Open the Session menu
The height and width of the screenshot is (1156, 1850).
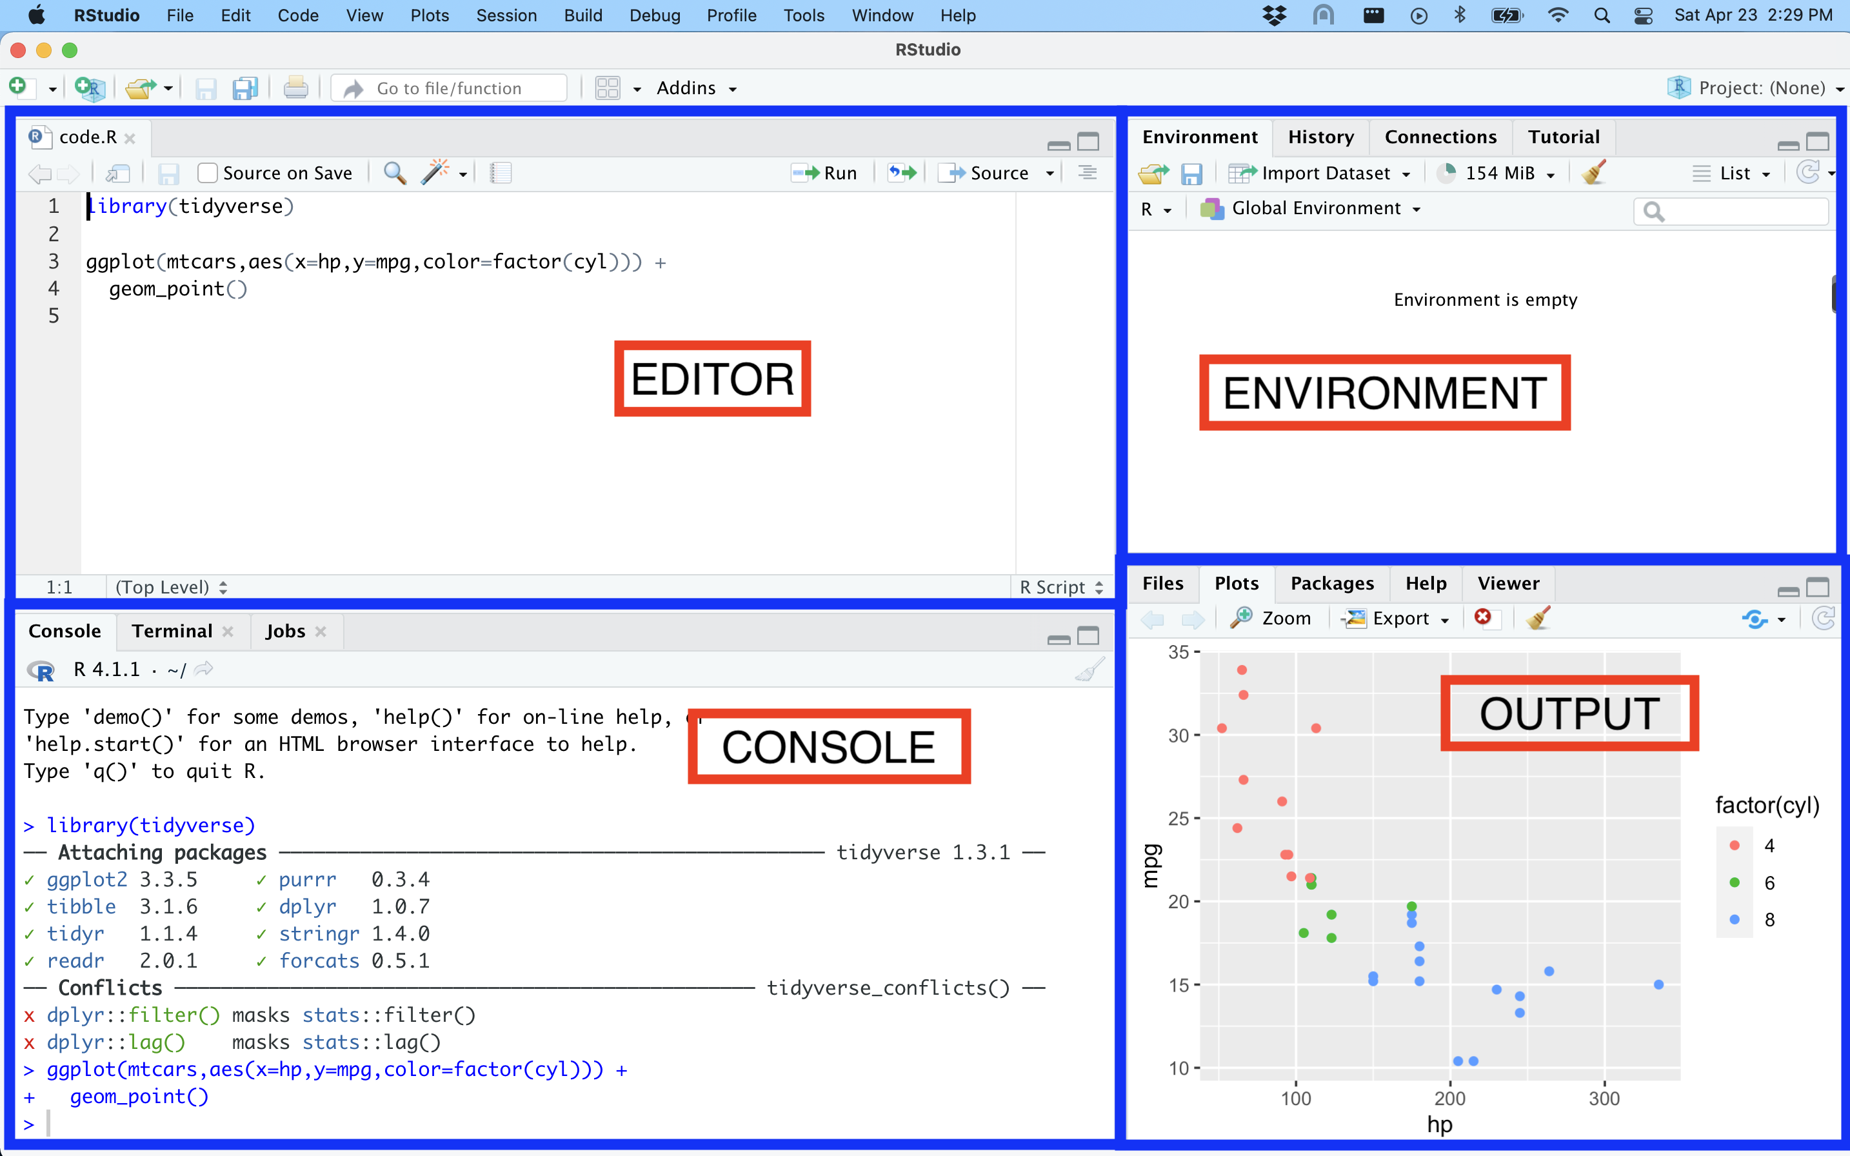tap(506, 15)
